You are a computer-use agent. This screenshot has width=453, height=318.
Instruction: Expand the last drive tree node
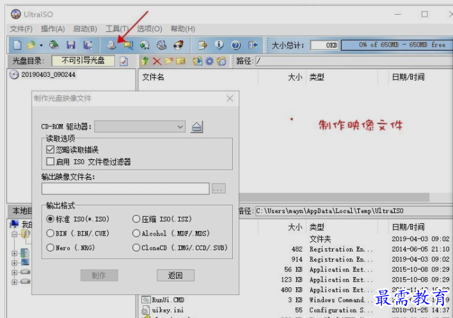(14, 282)
